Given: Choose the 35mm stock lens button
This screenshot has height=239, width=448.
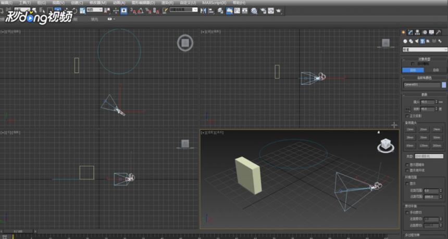Looking at the screenshot, I should pyautogui.click(x=424, y=137).
